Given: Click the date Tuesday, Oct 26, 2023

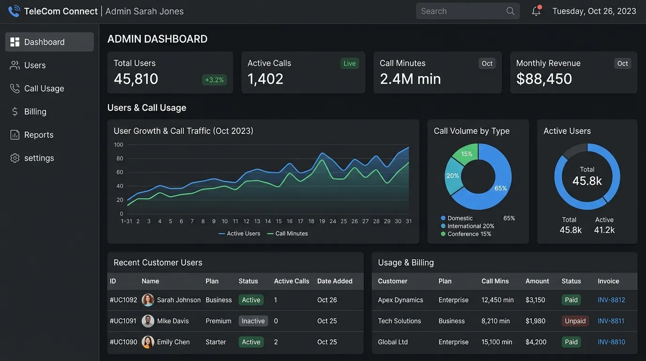Looking at the screenshot, I should pos(594,11).
